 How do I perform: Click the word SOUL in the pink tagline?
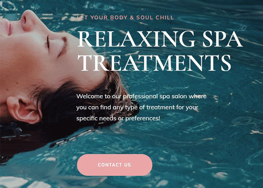coord(144,17)
